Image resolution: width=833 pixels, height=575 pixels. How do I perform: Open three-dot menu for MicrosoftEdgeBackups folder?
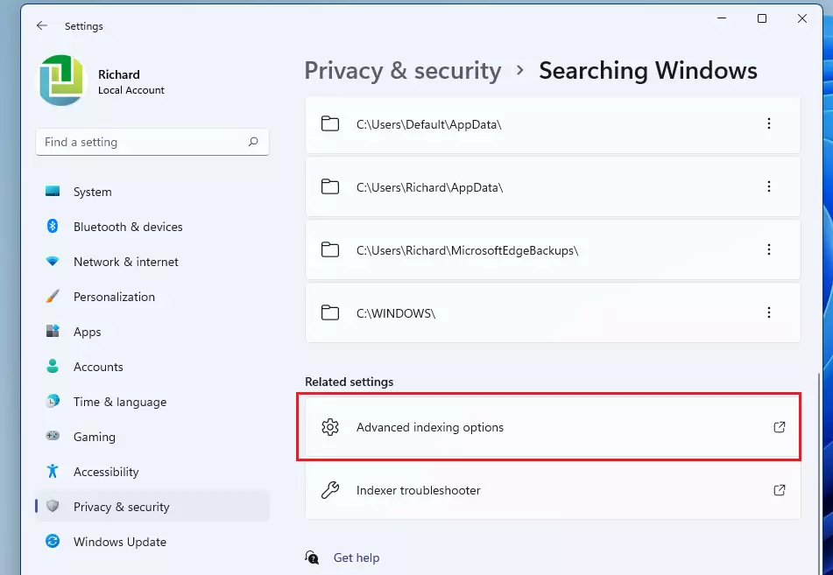769,249
